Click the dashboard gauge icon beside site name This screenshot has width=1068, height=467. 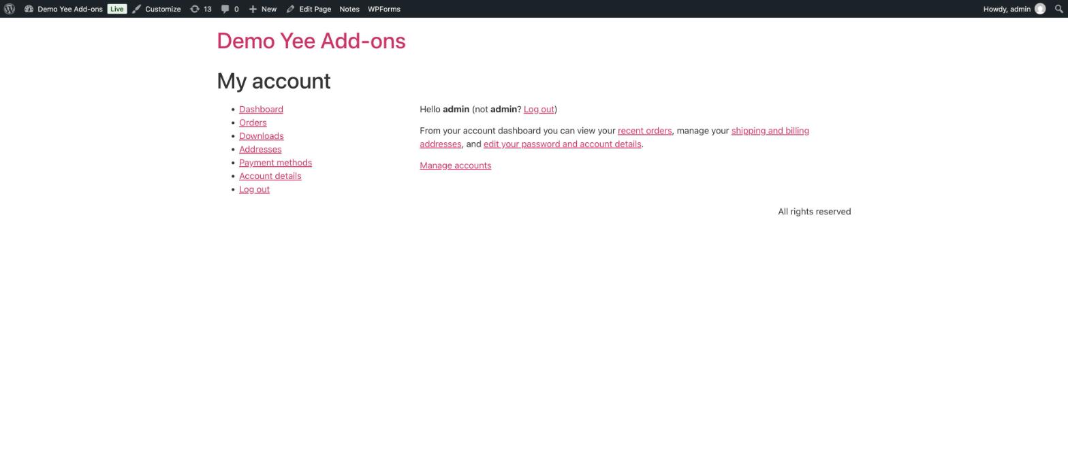(29, 9)
